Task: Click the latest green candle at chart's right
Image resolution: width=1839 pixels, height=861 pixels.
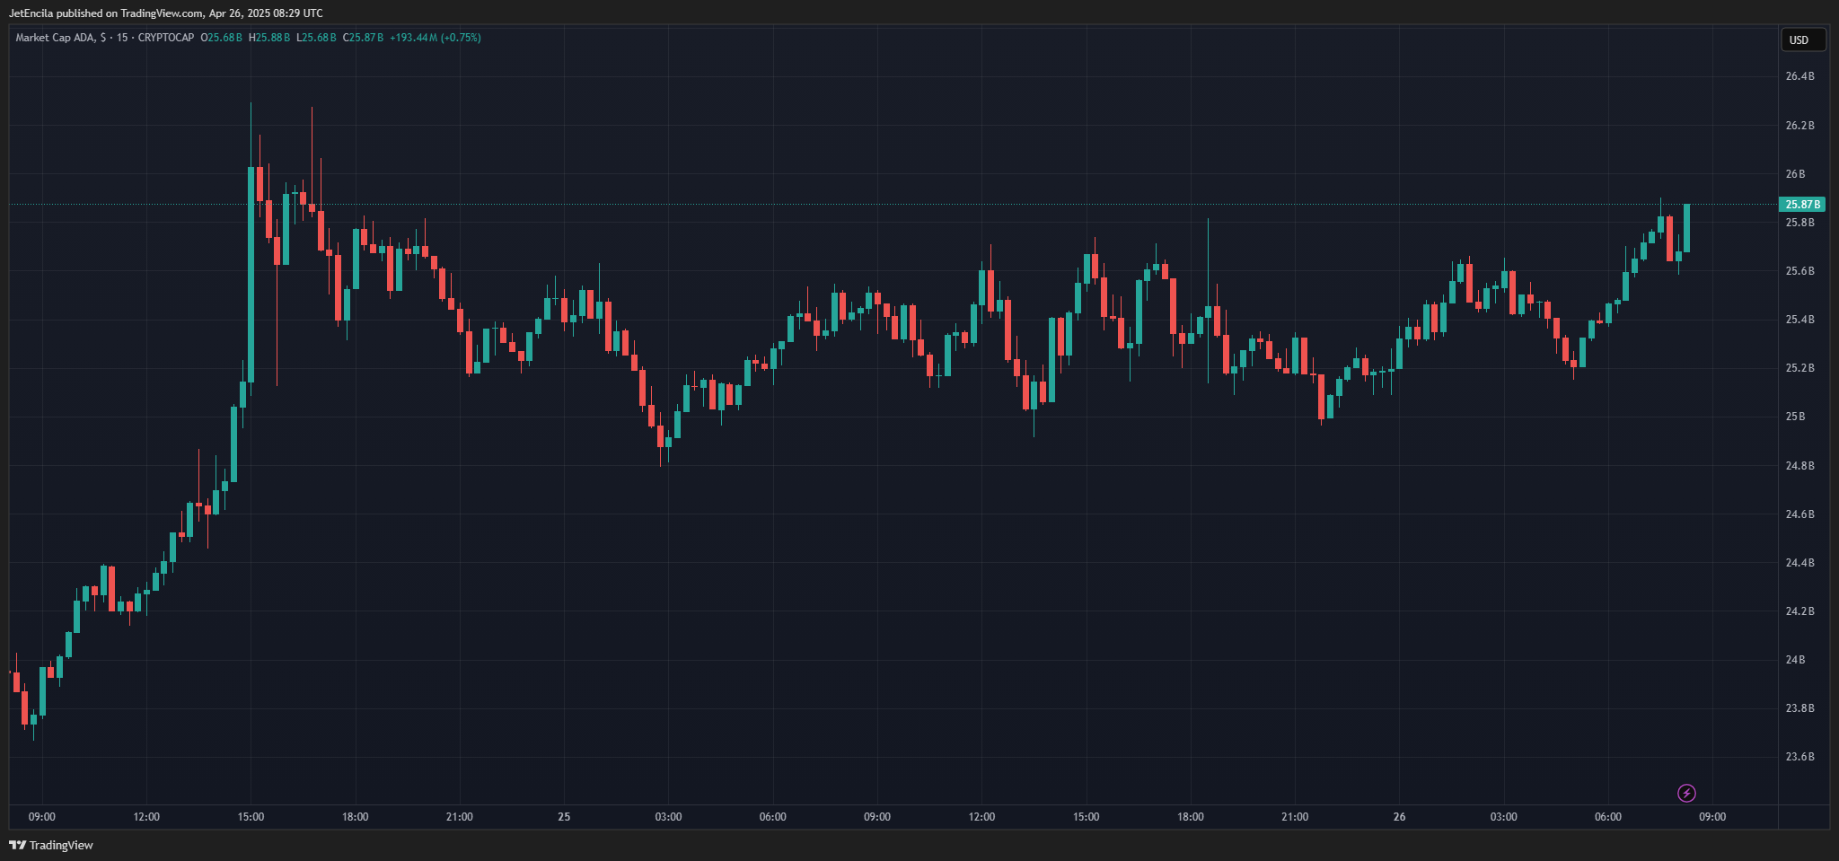Action: (1687, 228)
